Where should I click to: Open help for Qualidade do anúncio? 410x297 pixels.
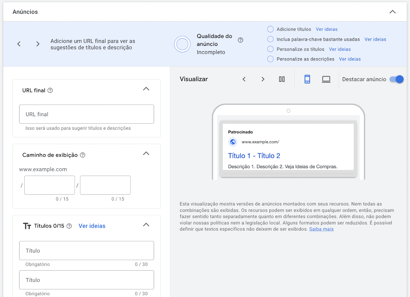tap(240, 40)
